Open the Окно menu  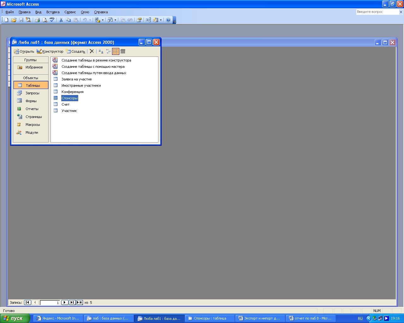85,12
